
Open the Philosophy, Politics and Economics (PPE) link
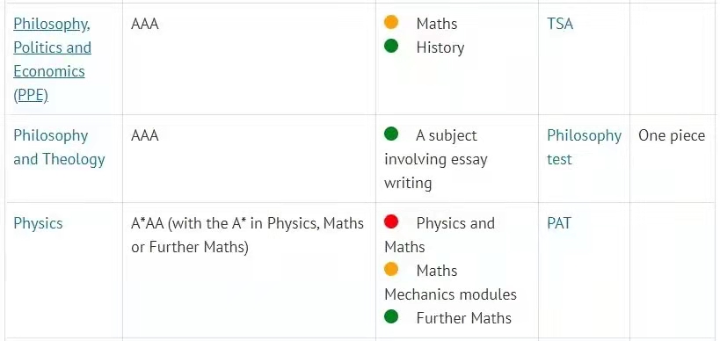pos(52,60)
